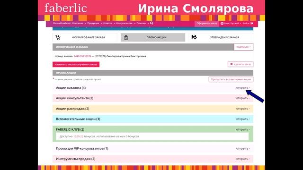Image resolution: width=303 pixels, height=170 pixels.
Task: Click the Удалить заказ button
Action: [x=241, y=64]
